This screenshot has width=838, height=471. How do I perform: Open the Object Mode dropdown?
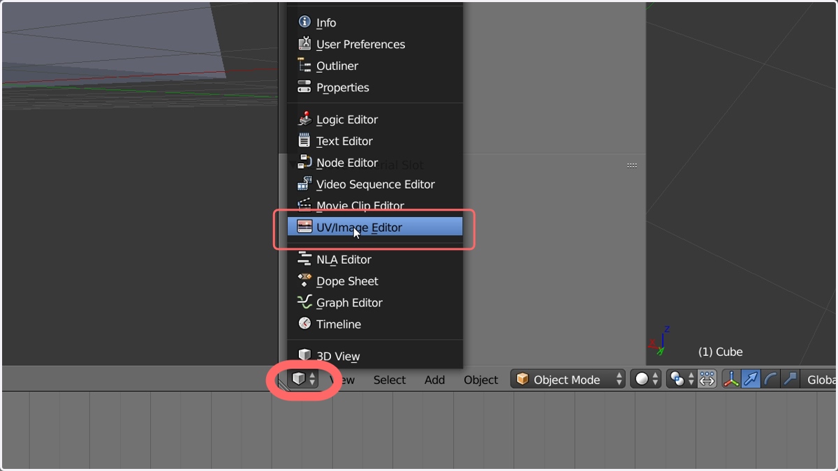pos(568,379)
